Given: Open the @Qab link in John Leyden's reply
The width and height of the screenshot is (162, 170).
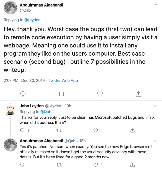Looking at the screenshot, I should point(46,112).
